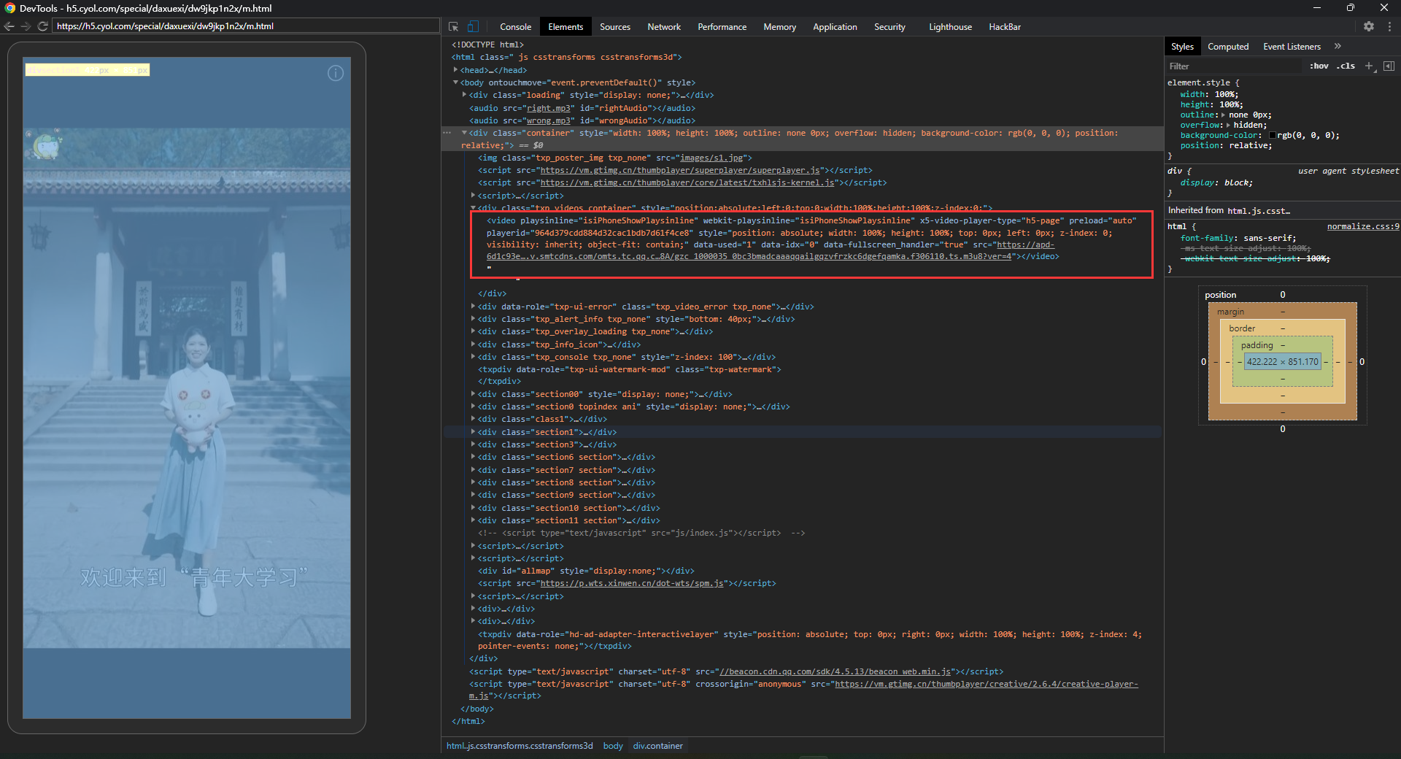This screenshot has width=1401, height=759.
Task: Expand the section11 div node
Action: tap(473, 520)
